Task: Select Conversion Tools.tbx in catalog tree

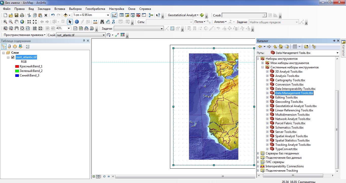Action: [289, 85]
